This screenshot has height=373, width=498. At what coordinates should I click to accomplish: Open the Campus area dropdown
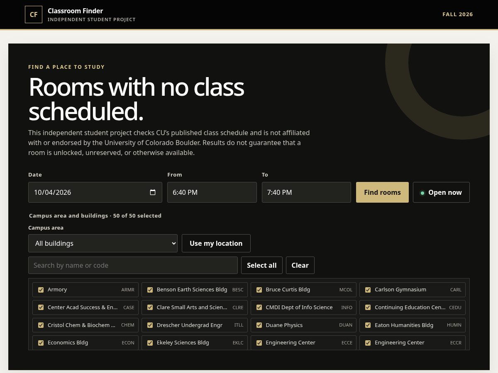[x=103, y=243]
